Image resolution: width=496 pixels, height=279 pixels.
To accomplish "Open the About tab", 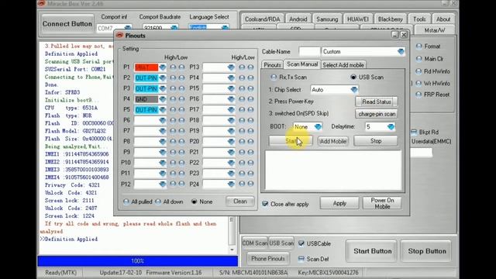I will (443, 19).
